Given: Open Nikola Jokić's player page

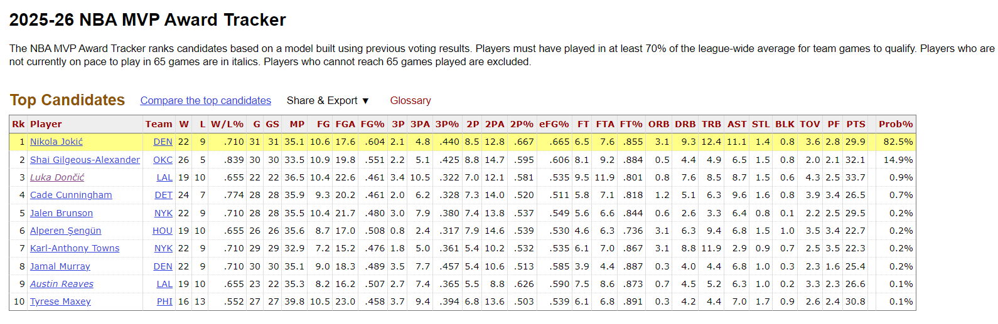Looking at the screenshot, I should pos(56,142).
